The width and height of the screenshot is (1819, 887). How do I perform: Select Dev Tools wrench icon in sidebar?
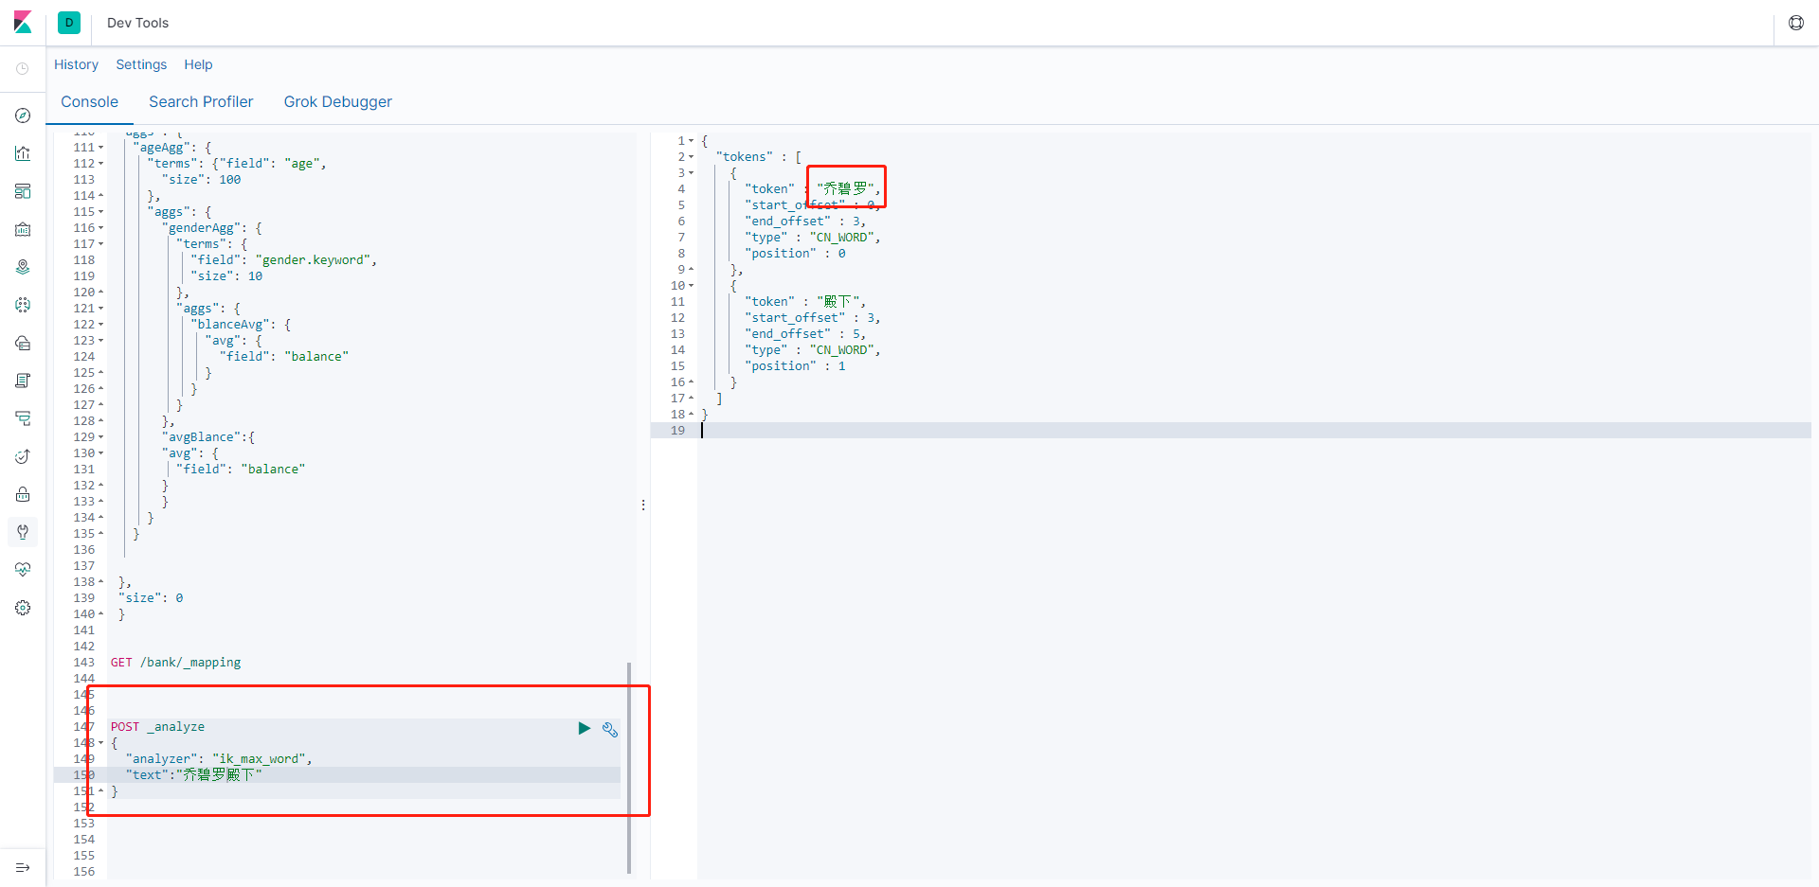23,532
